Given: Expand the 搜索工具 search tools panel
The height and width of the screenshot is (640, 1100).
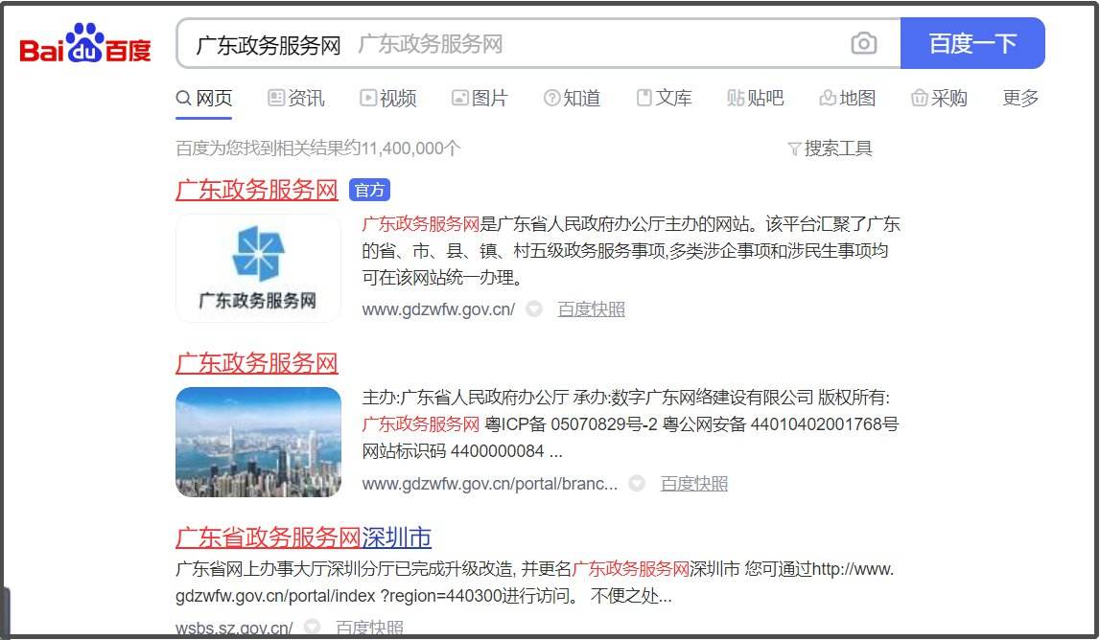Looking at the screenshot, I should [x=831, y=149].
